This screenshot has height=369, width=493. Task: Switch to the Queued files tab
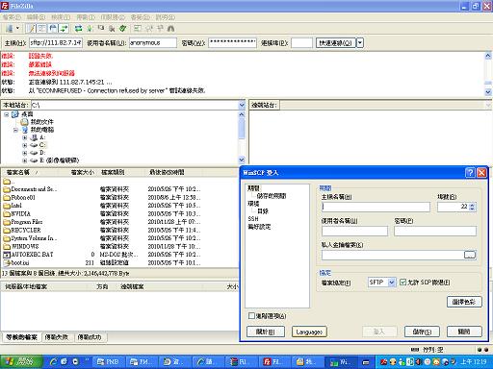tap(21, 337)
